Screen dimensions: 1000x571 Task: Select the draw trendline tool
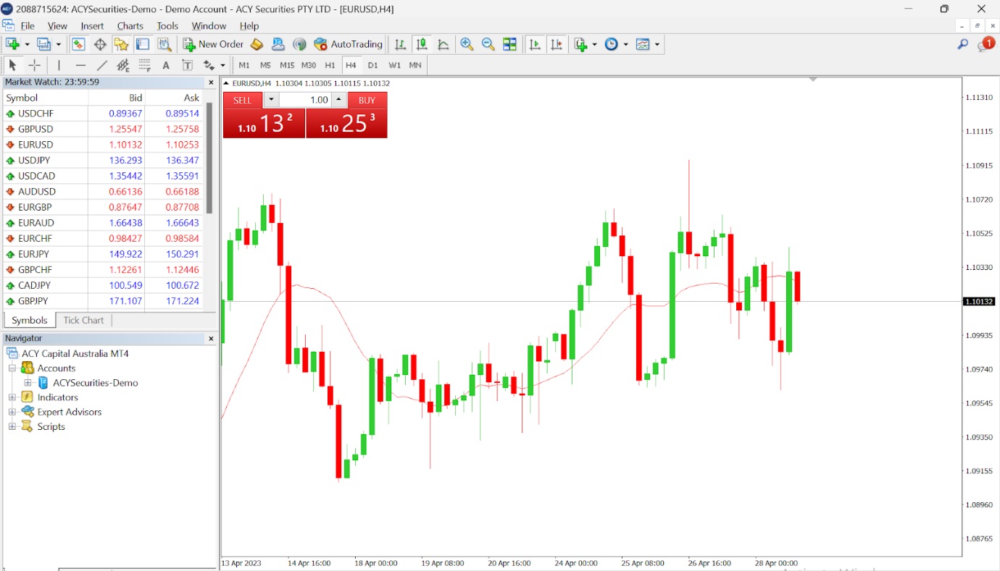(x=102, y=65)
